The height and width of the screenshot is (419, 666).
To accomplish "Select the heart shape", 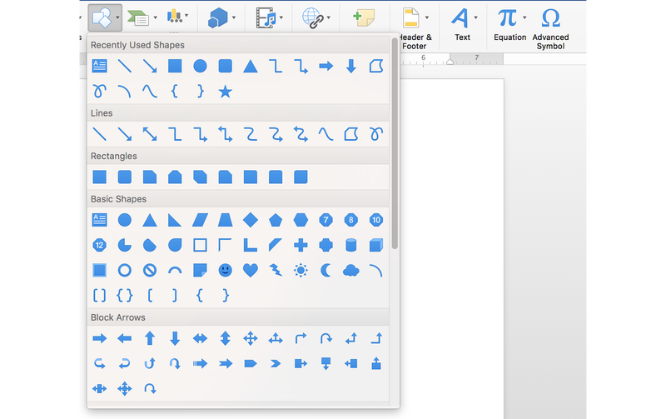I will point(251,270).
